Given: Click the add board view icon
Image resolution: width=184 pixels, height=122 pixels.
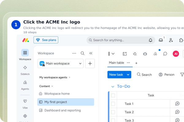Looking at the screenshot, I should 125,54.
